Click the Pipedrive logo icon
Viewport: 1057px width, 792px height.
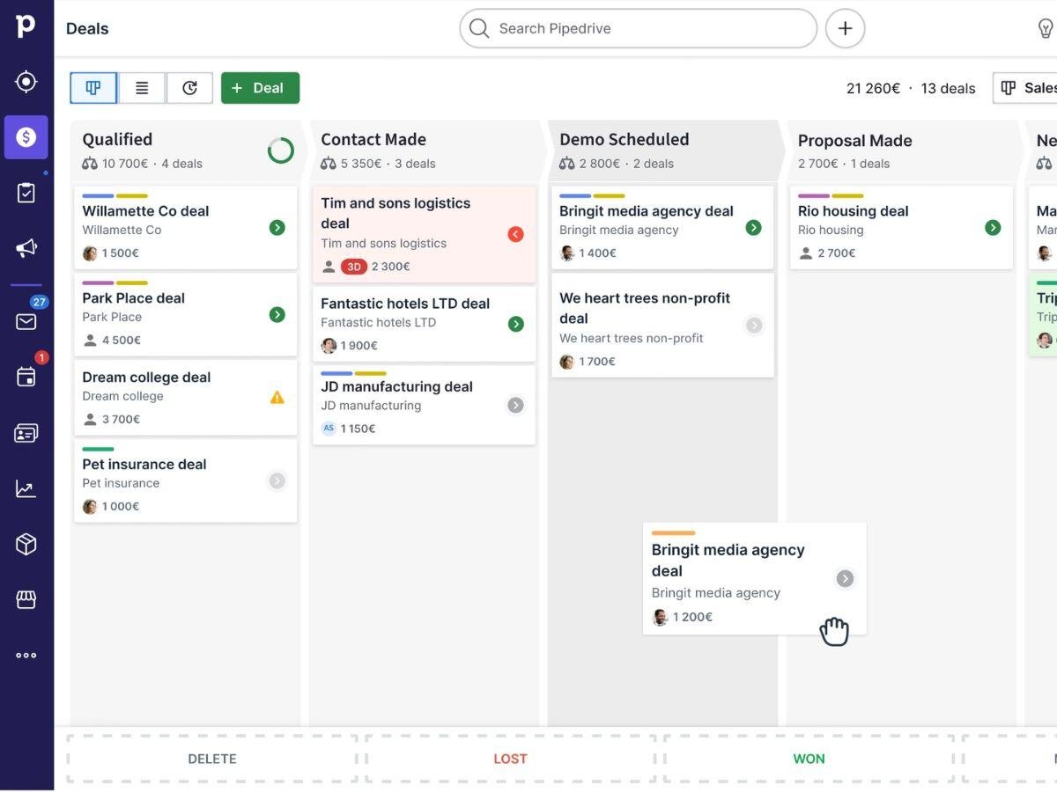tap(26, 26)
